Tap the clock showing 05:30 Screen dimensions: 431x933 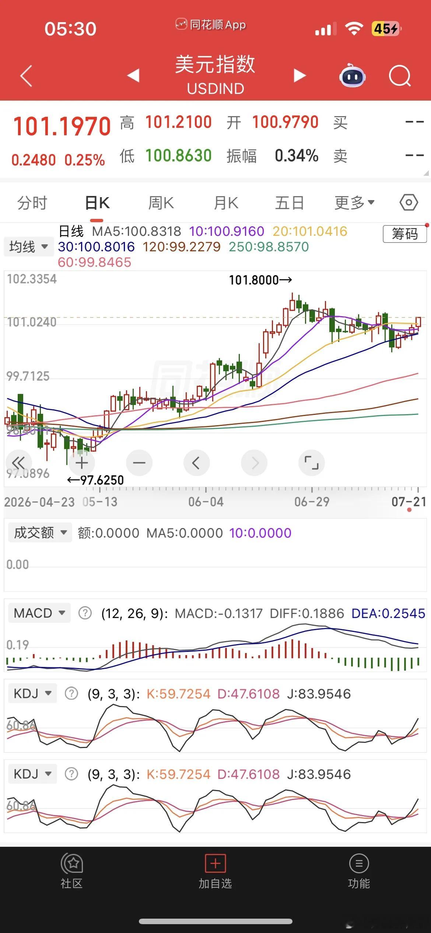pyautogui.click(x=70, y=29)
